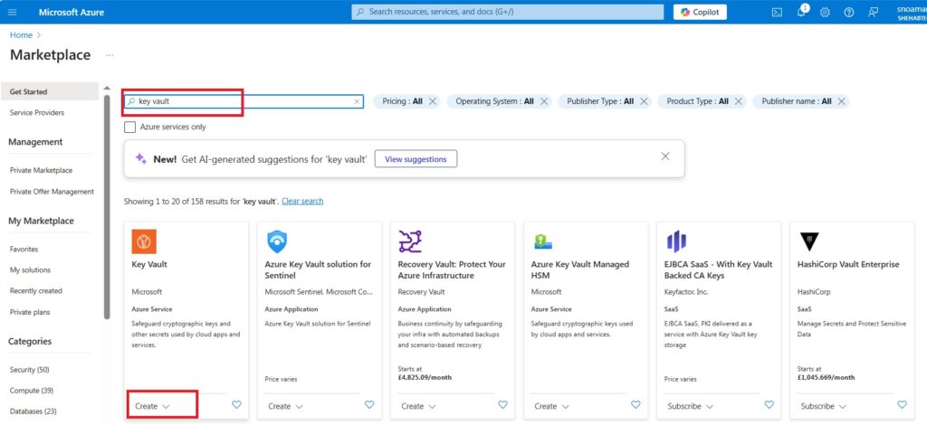Click the Copilot button

[x=700, y=13]
